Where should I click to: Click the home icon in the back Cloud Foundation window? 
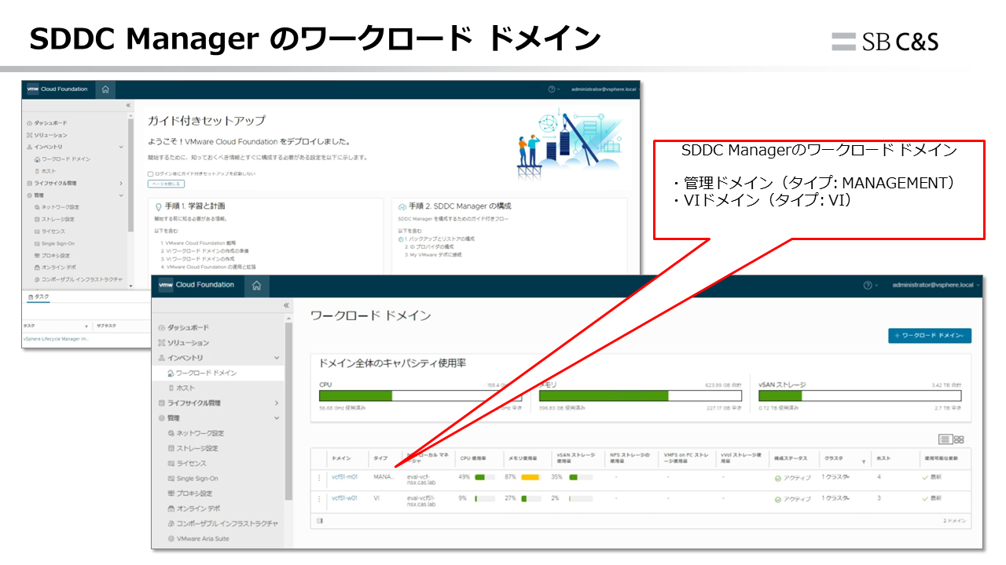(x=105, y=89)
